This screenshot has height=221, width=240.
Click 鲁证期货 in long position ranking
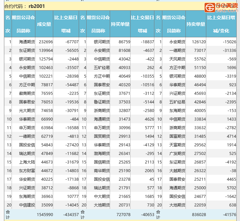point(102,102)
